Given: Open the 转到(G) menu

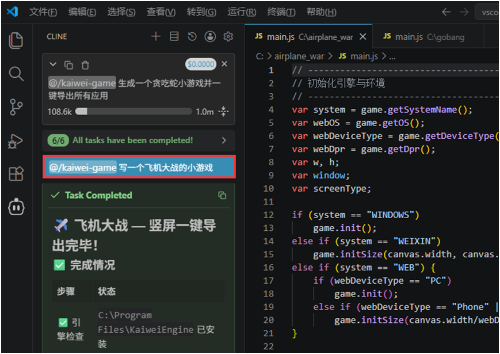Looking at the screenshot, I should coord(201,12).
